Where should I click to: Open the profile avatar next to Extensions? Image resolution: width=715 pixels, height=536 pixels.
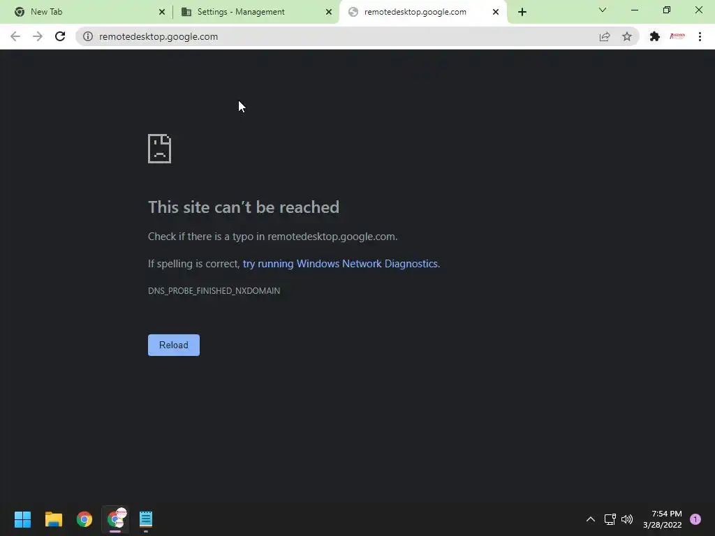tap(677, 36)
